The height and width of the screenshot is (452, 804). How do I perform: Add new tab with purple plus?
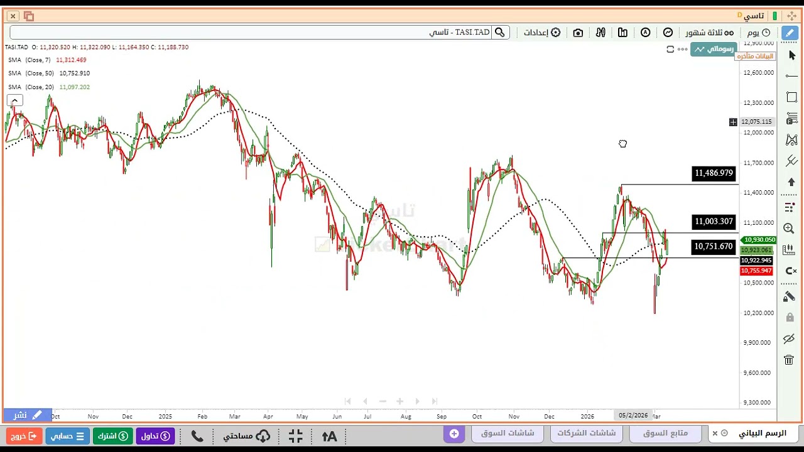pyautogui.click(x=454, y=433)
